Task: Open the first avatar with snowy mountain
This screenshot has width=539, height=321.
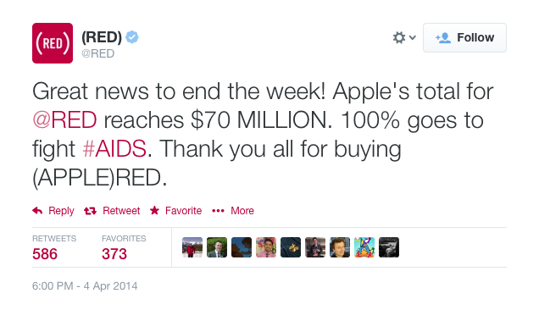Action: coord(192,247)
